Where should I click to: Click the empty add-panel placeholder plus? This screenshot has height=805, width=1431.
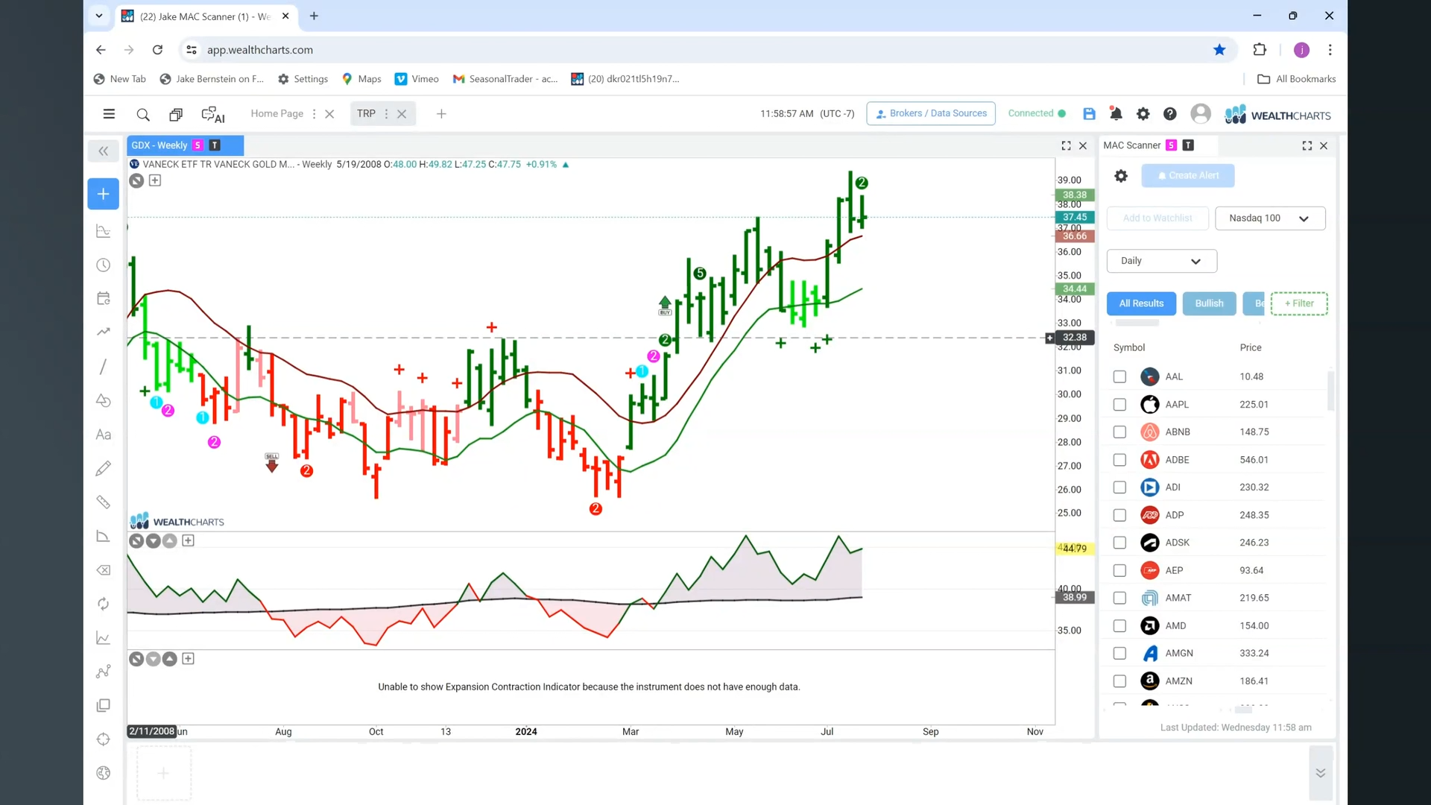(x=163, y=773)
